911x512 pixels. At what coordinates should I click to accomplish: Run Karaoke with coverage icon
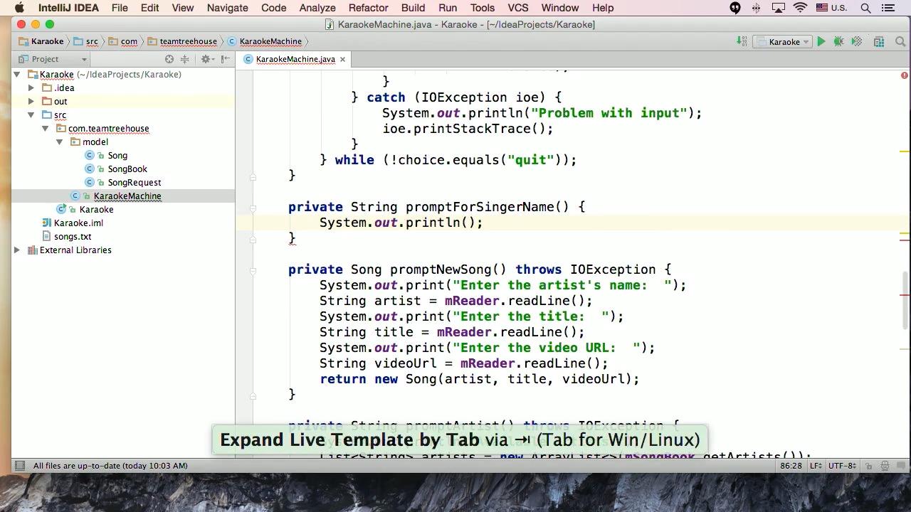click(857, 41)
